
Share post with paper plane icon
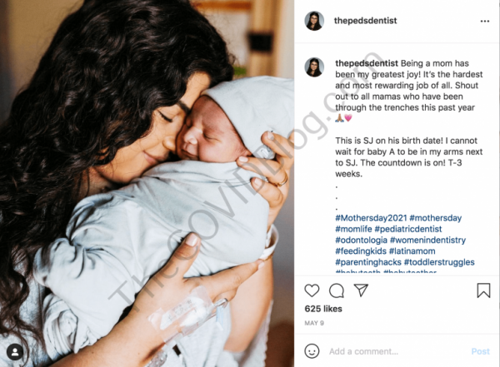click(361, 290)
